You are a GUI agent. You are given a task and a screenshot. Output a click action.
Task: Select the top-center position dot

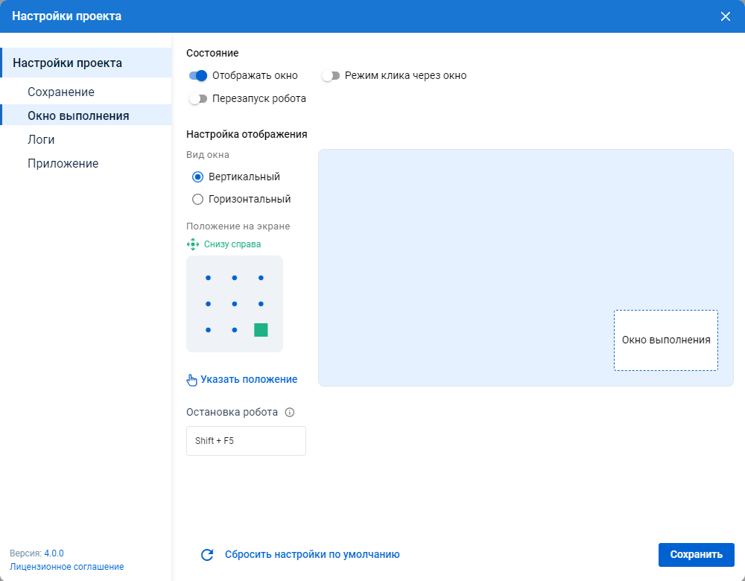(x=234, y=278)
